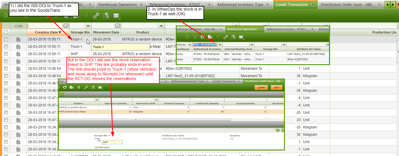
Task: Toggle the form/grid view icon in main toolbar
Action: coord(116,16)
